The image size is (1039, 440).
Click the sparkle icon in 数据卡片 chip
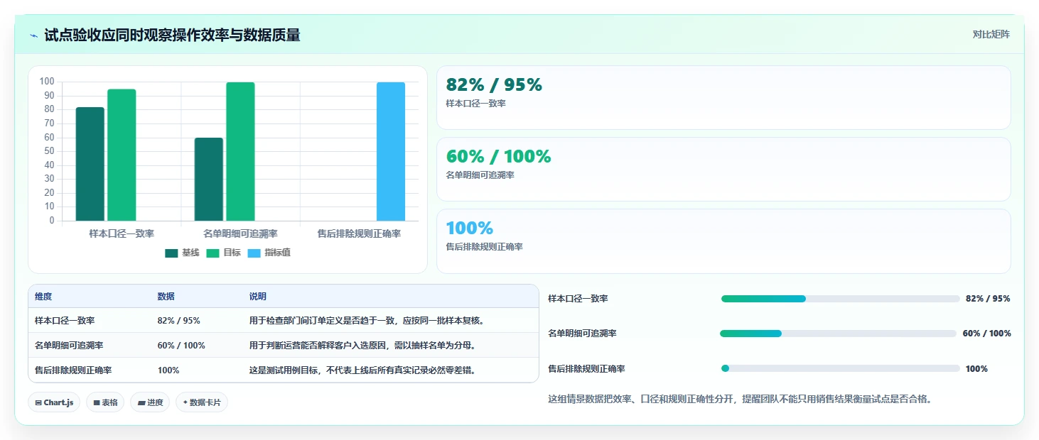[185, 402]
